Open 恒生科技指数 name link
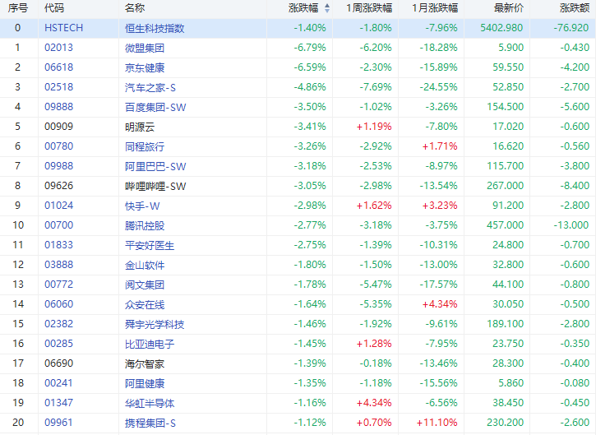Screen dimensions: 596x435 pyautogui.click(x=155, y=28)
